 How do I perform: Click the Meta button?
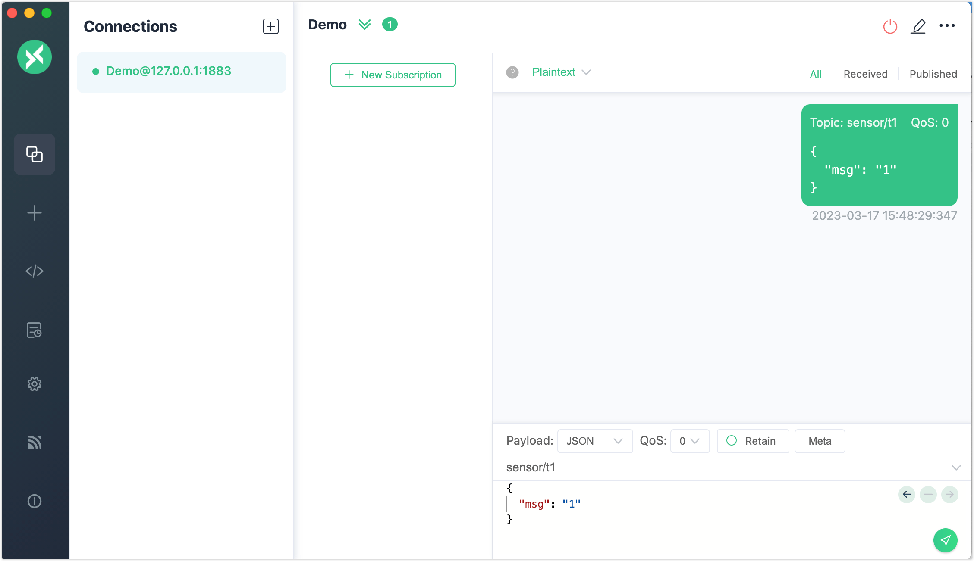[819, 441]
